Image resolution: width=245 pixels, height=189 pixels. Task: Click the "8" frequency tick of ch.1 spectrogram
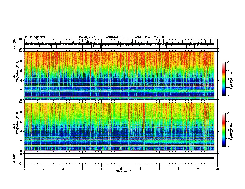[x=22, y=61]
